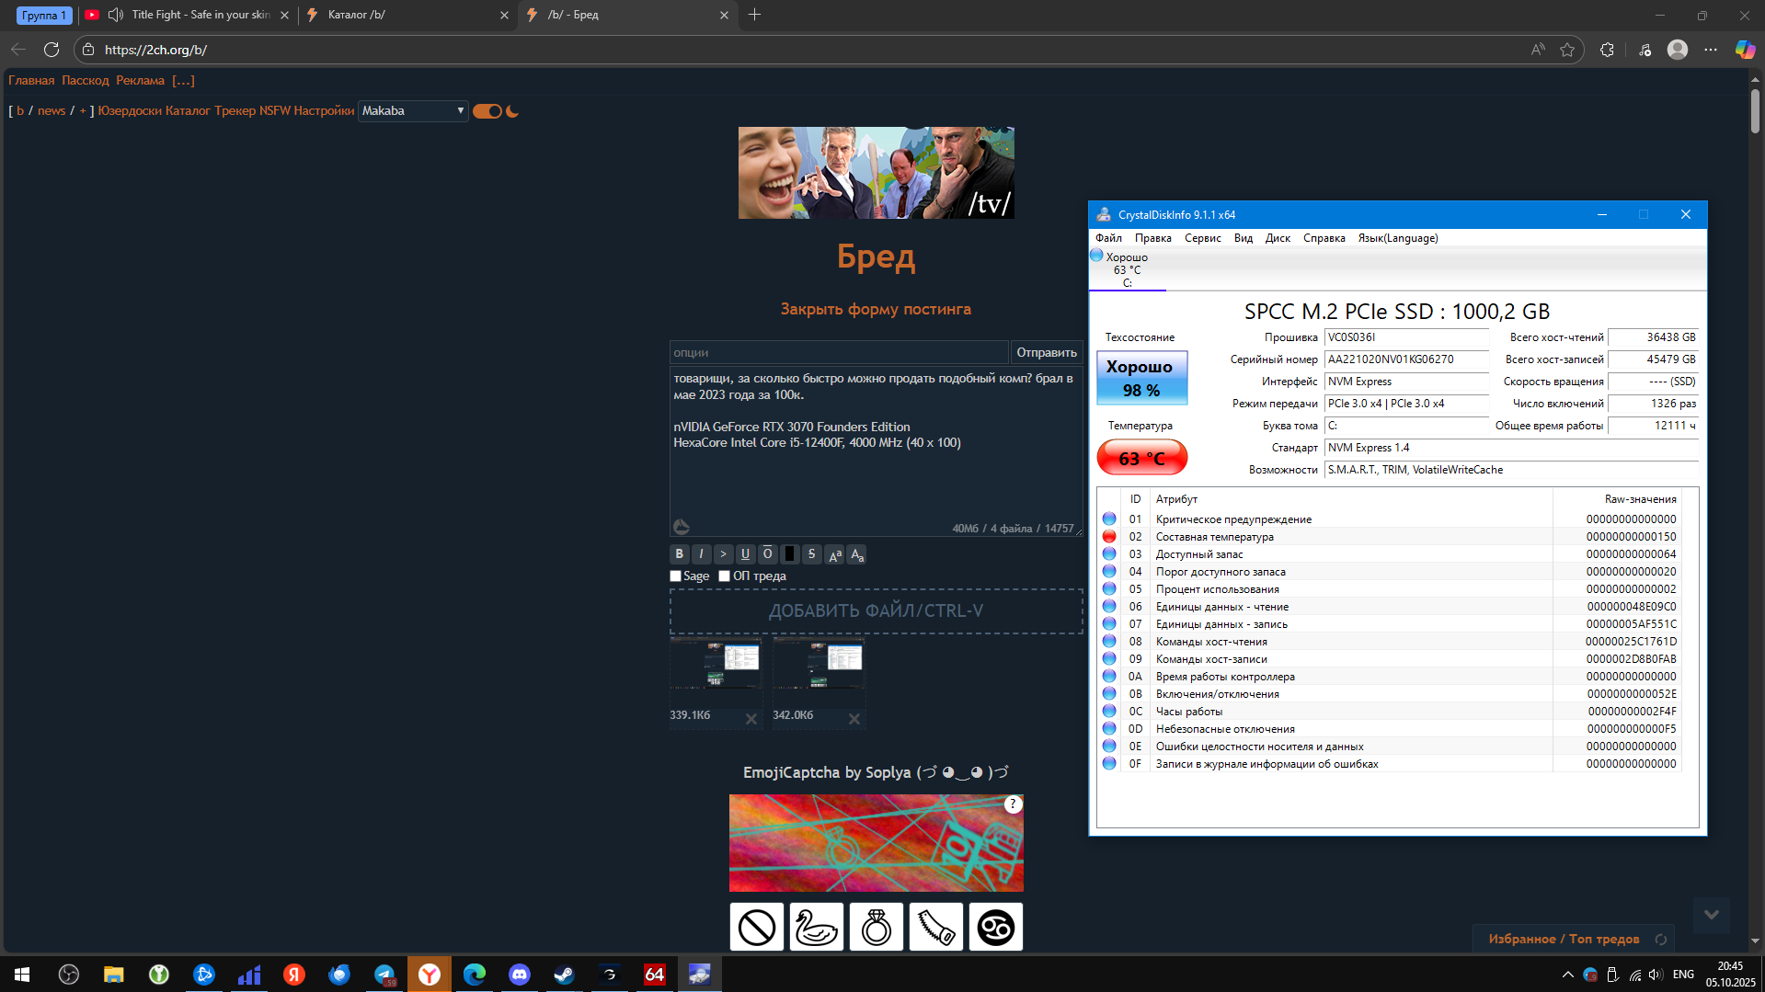1765x992 pixels.
Task: Open Справка menu in CrystalDiskInfo
Action: click(x=1324, y=238)
